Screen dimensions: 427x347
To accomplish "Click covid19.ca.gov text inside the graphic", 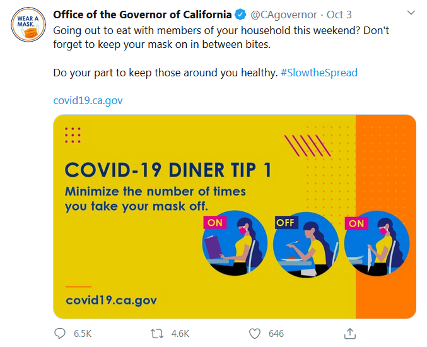I will pyautogui.click(x=112, y=300).
